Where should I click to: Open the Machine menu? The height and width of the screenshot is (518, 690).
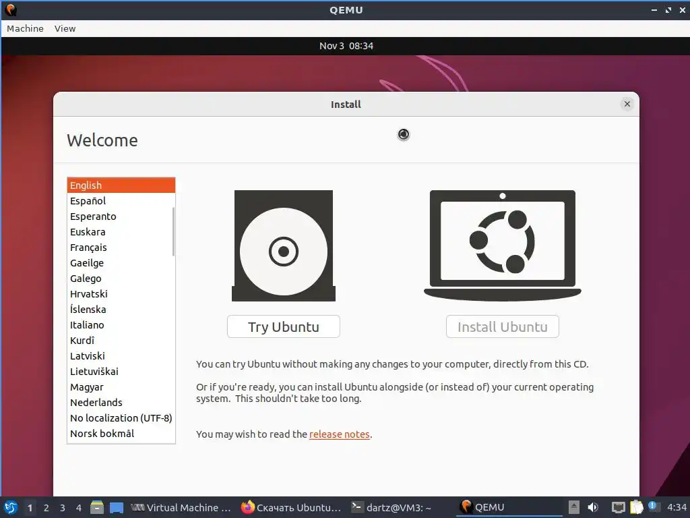pos(25,28)
